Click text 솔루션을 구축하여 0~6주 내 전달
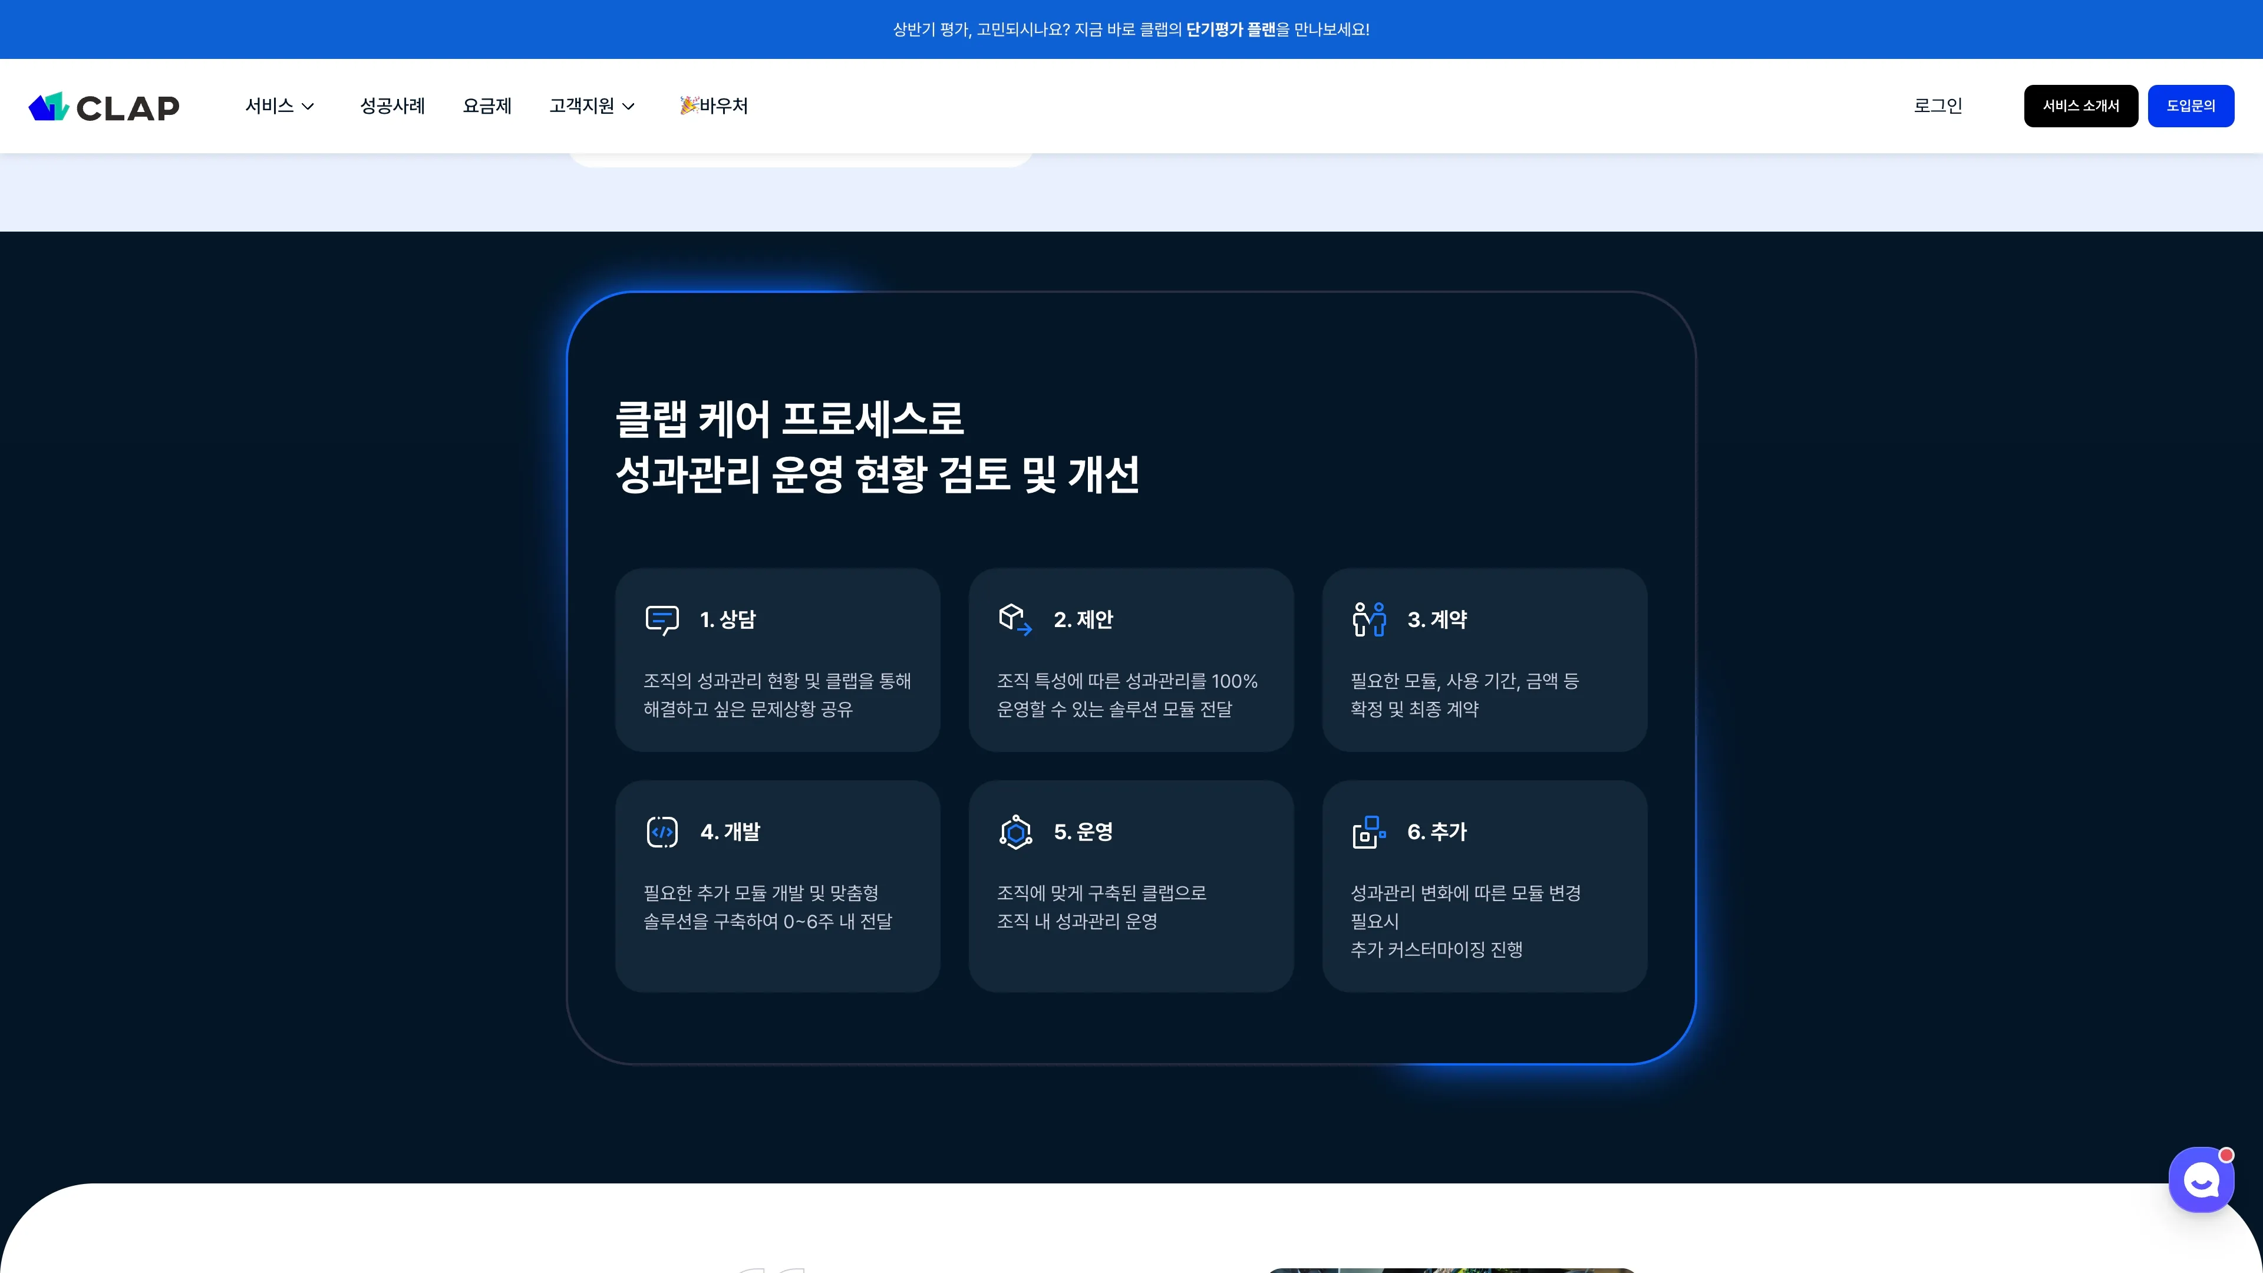 (768, 922)
